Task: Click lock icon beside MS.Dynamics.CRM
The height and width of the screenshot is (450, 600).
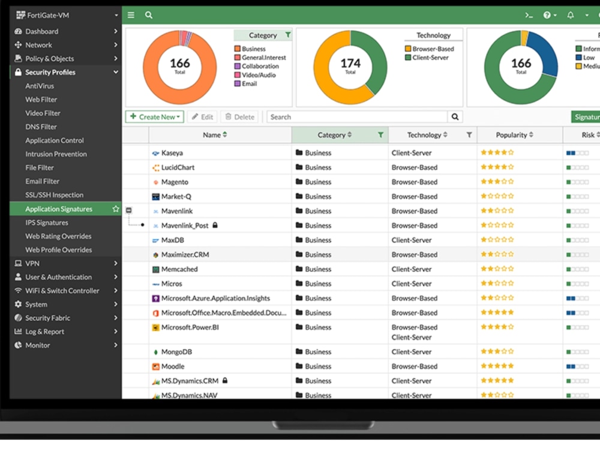Action: 225,380
